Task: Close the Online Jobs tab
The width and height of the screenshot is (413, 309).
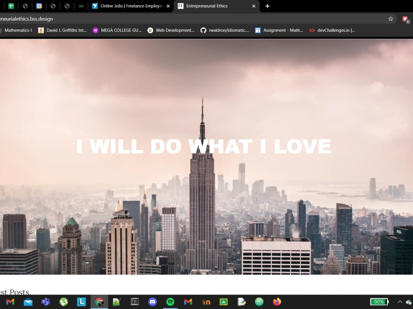Action: 168,6
